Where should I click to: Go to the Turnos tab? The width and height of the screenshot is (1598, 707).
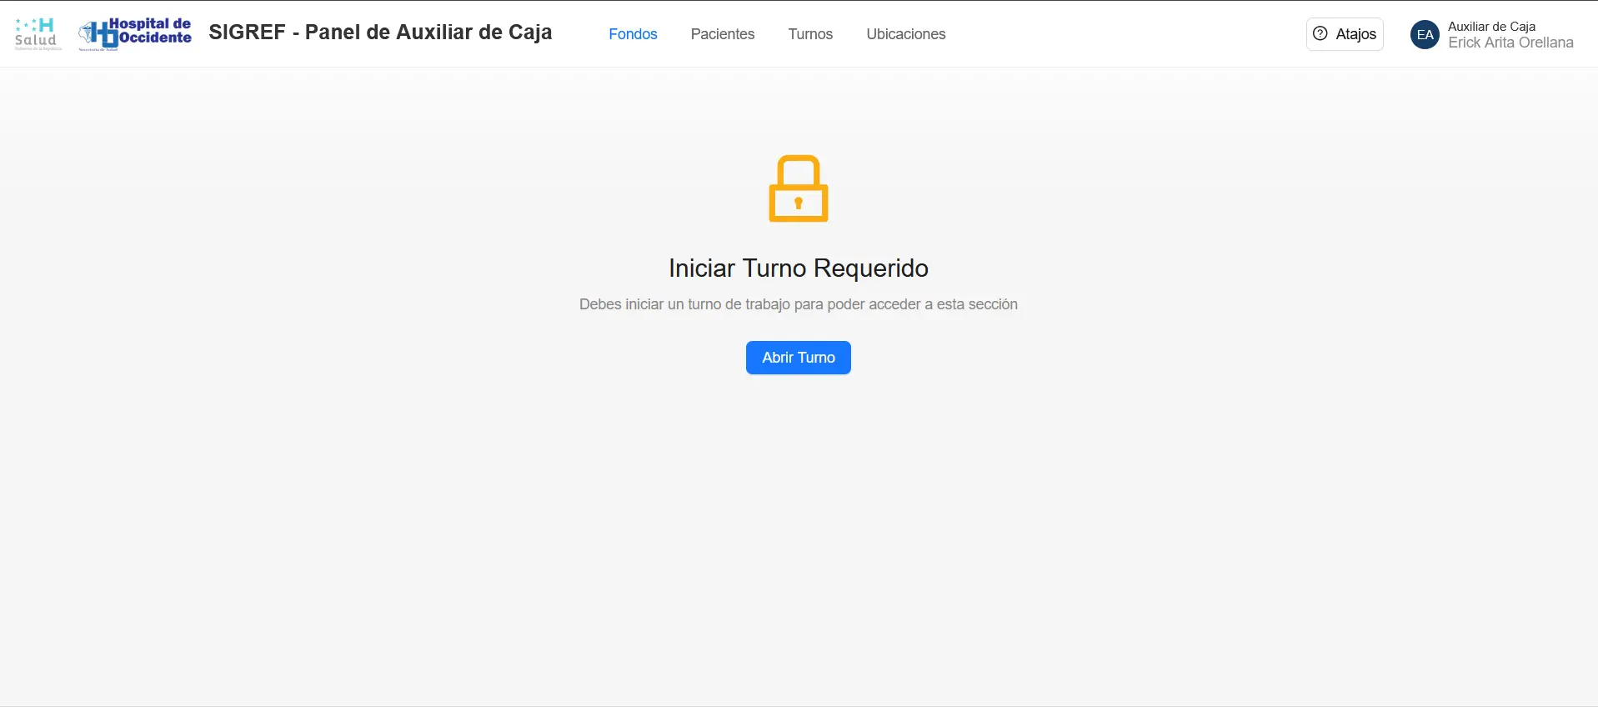810,34
